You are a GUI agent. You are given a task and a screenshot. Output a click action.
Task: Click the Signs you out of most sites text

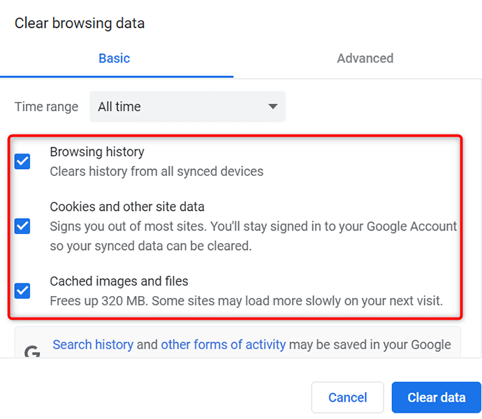[253, 227]
